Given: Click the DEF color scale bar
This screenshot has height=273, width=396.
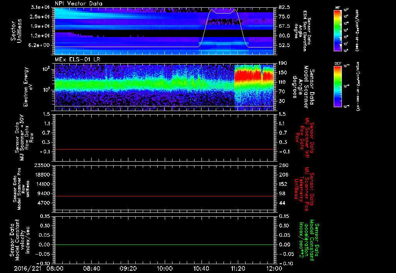Looking at the screenshot, I should pyautogui.click(x=338, y=86).
